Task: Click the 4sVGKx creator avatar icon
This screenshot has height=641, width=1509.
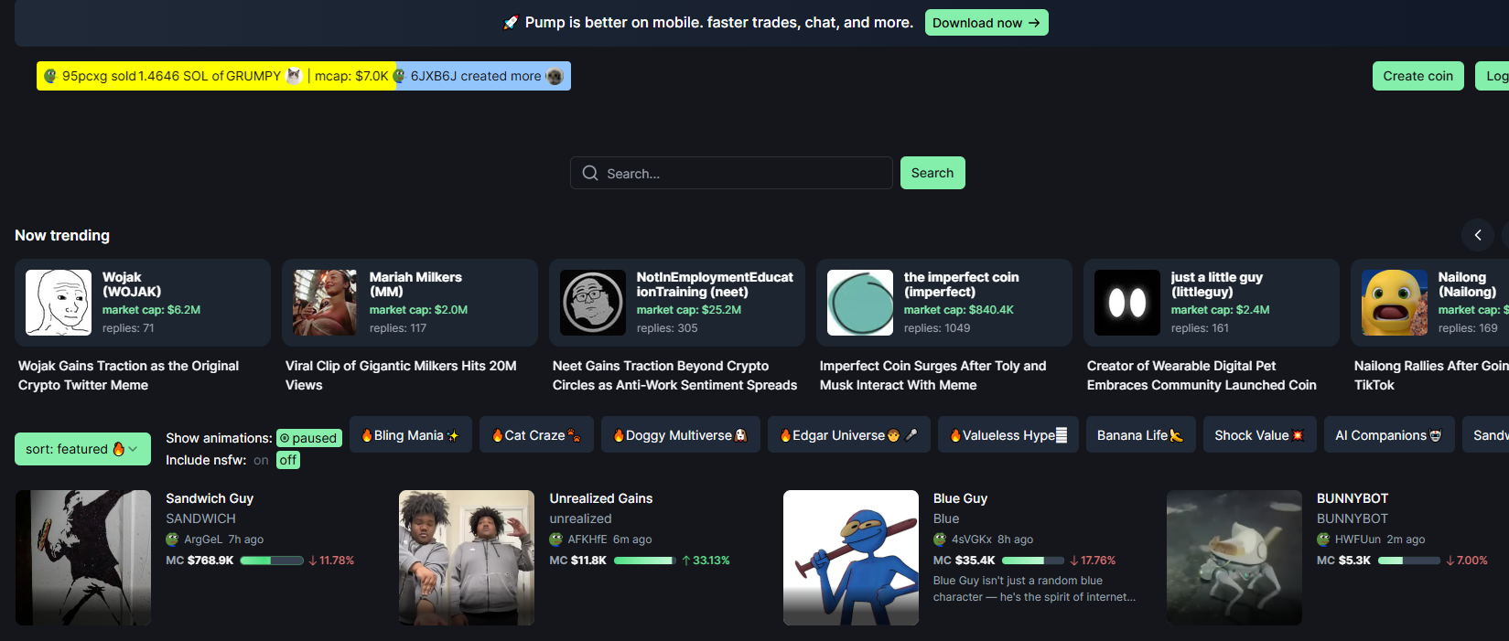Action: [940, 540]
